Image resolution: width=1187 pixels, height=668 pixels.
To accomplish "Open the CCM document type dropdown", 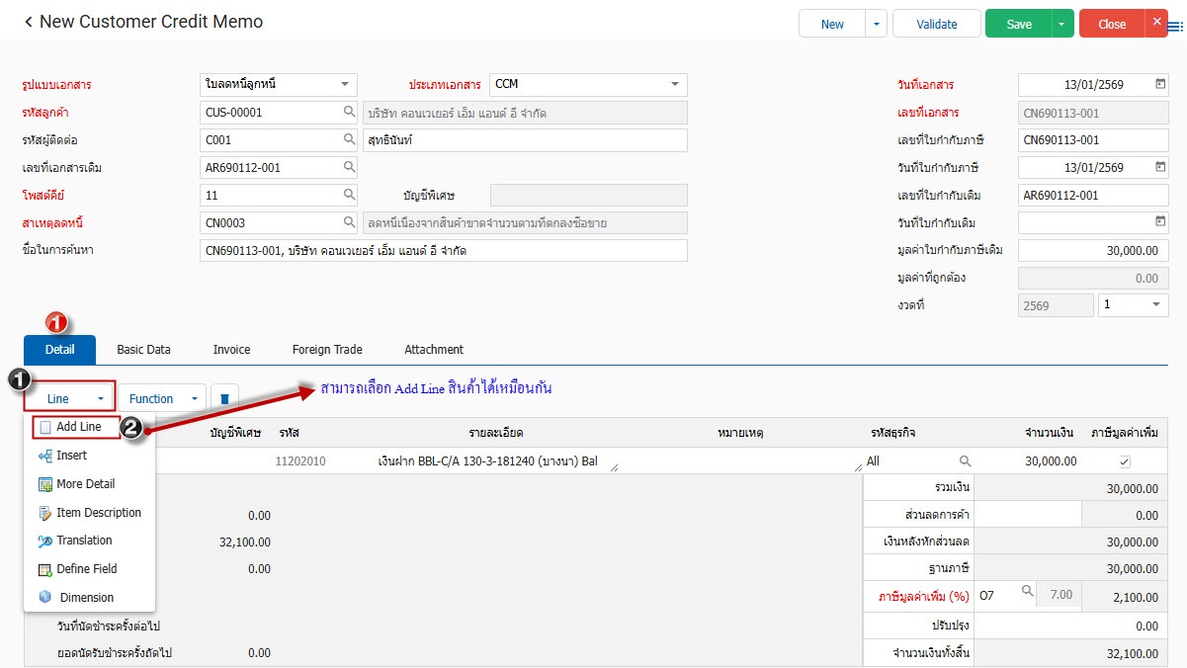I will tap(674, 85).
